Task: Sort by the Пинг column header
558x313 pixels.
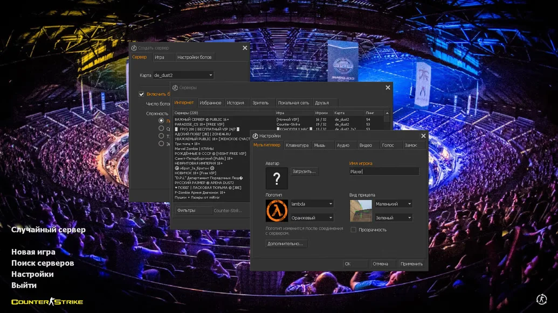Action: [x=374, y=113]
